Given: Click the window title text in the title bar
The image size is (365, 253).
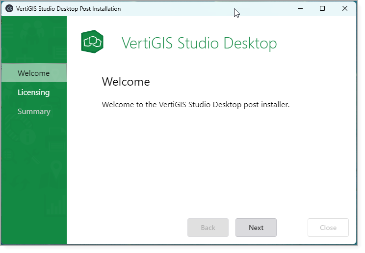Looking at the screenshot, I should point(68,9).
